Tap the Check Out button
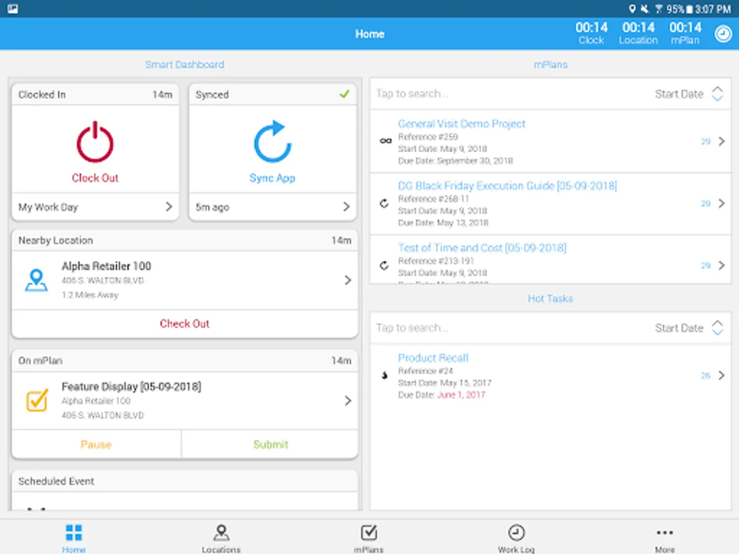Screen dimensions: 739x554 [185, 323]
